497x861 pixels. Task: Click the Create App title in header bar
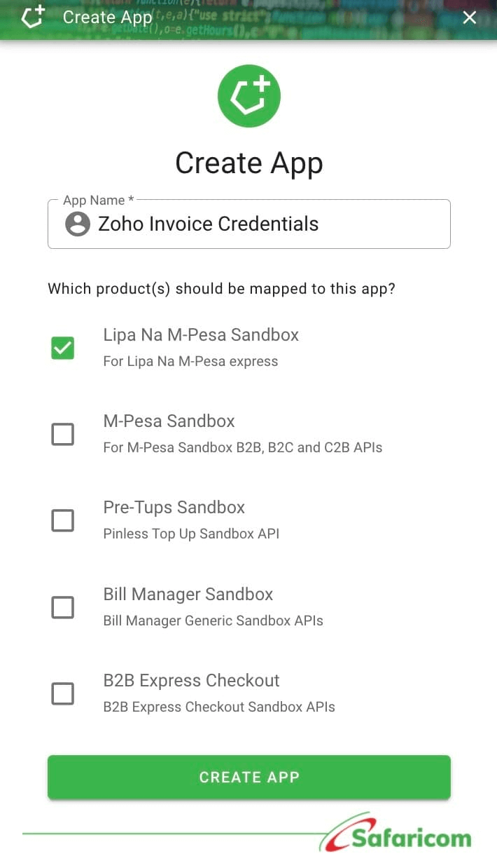107,18
